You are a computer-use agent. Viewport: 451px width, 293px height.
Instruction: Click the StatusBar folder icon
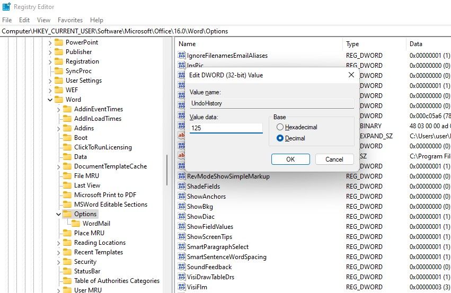click(67, 271)
